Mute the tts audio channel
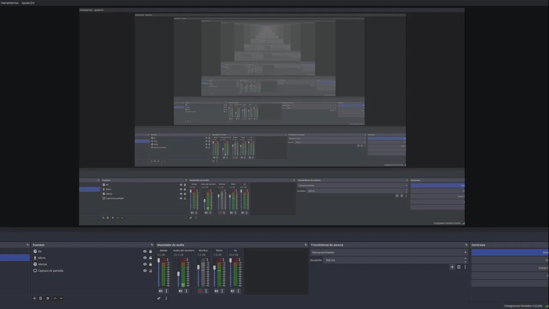 click(x=232, y=291)
